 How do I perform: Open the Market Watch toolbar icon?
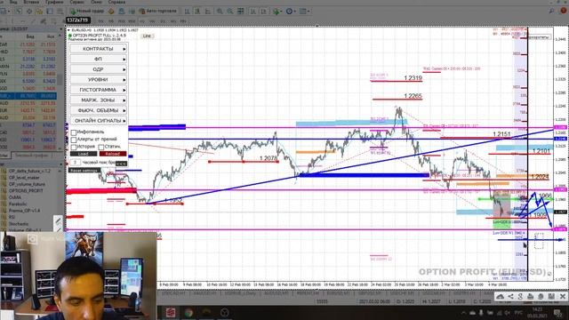[19, 12]
